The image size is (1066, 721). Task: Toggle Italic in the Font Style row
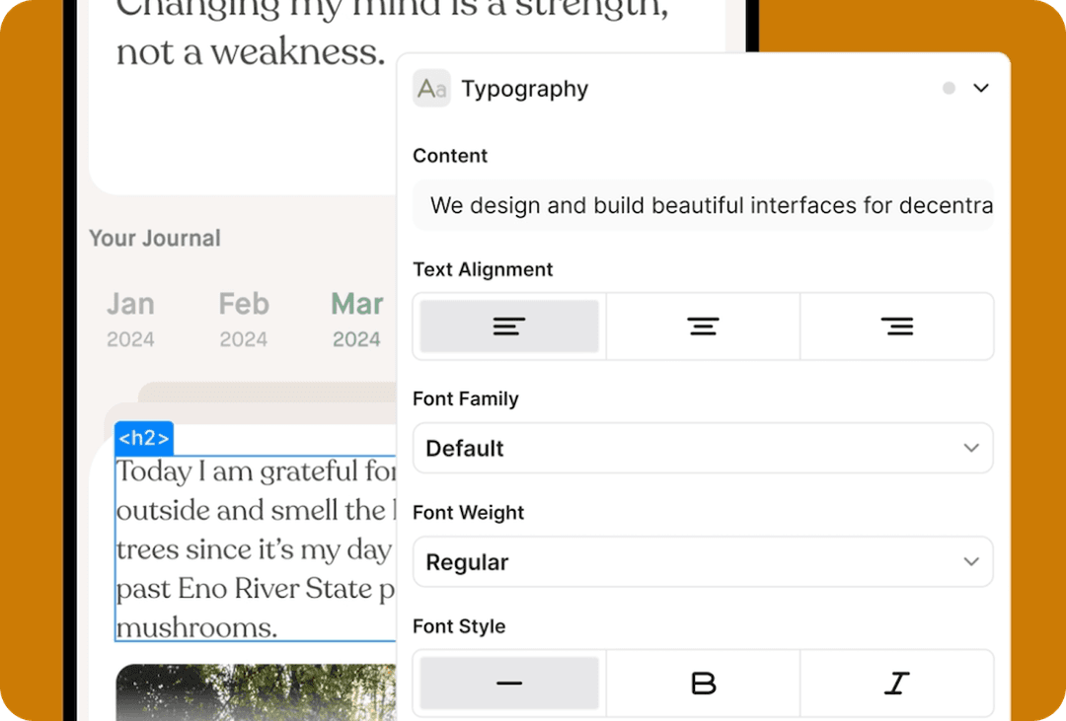point(895,682)
